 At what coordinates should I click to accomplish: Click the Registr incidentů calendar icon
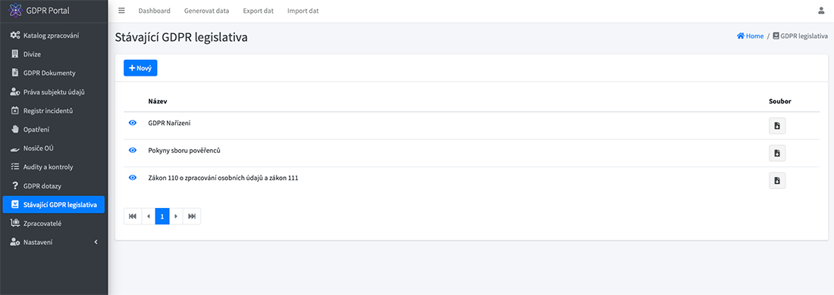coord(15,111)
